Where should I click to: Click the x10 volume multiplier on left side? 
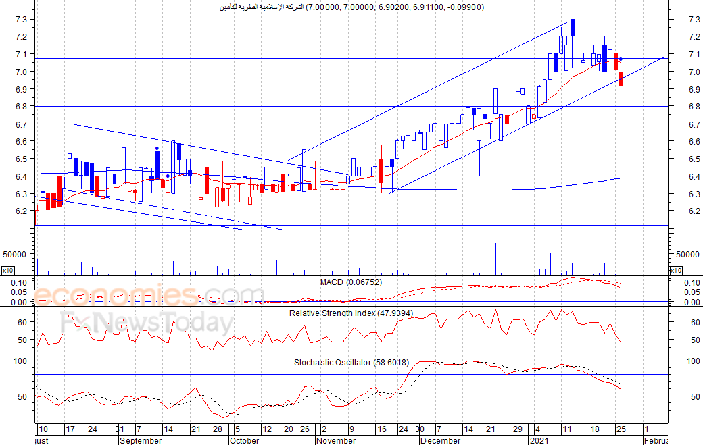click(7, 270)
